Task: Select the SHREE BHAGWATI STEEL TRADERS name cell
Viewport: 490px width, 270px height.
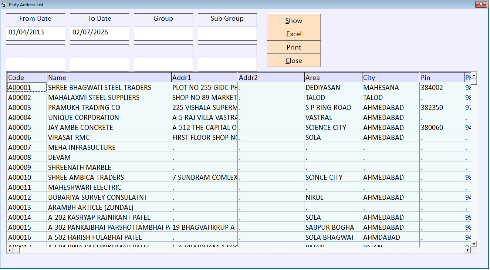Action: coord(109,88)
